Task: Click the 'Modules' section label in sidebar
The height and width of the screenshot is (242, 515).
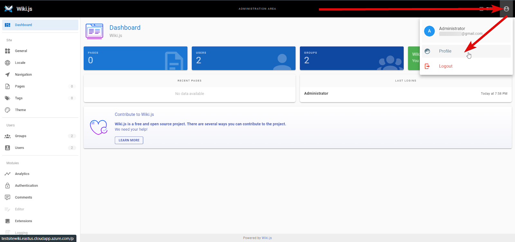Action: [13, 163]
